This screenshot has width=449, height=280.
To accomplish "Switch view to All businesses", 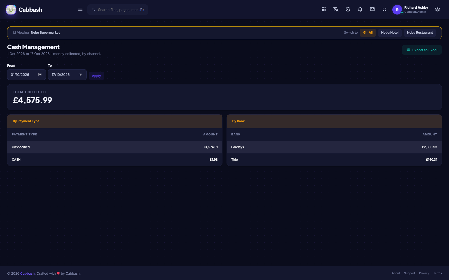I will pos(368,33).
